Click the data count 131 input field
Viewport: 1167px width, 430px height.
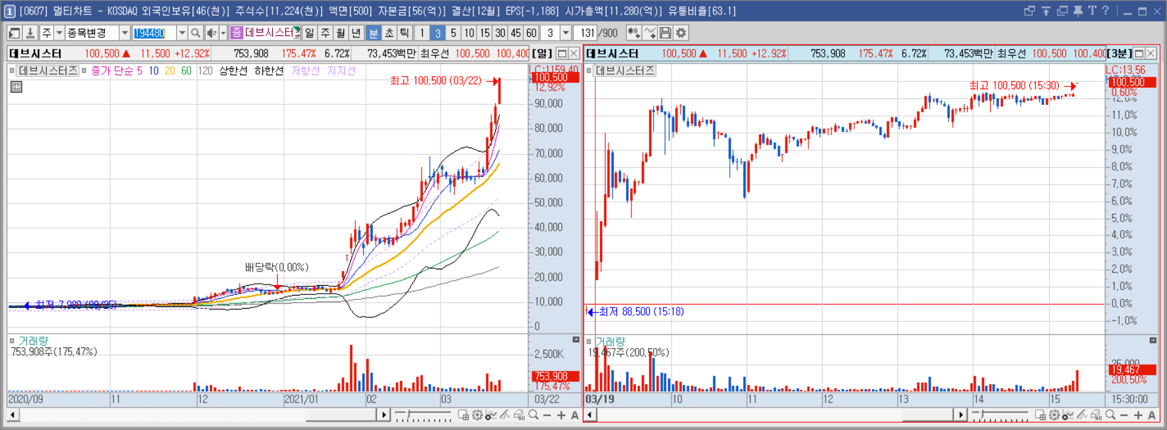pyautogui.click(x=586, y=33)
